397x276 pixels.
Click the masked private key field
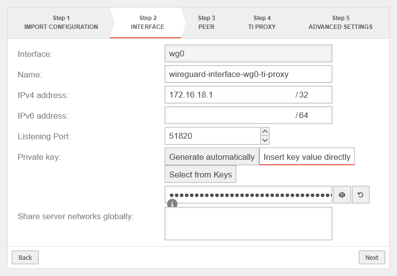tap(248, 195)
